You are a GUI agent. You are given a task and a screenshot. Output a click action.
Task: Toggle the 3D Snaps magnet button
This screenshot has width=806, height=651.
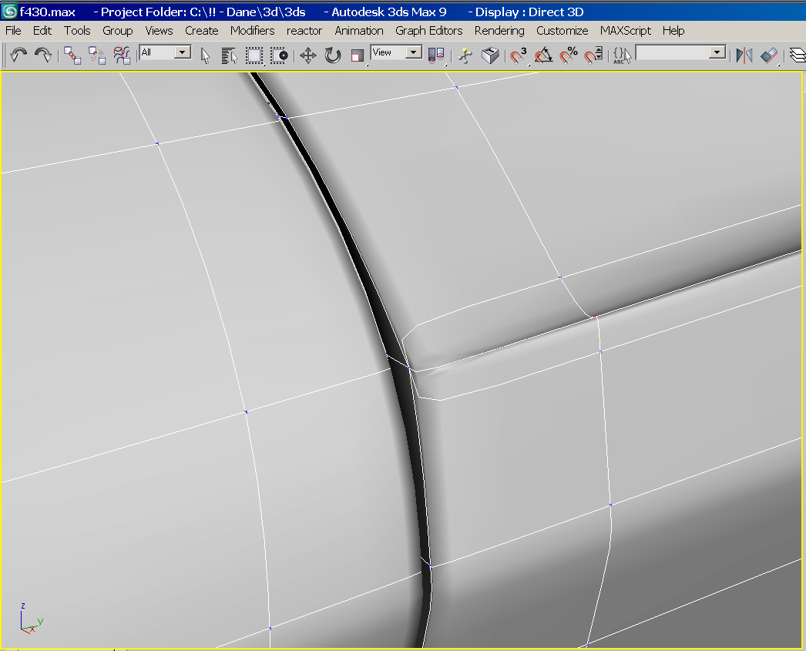coord(519,55)
